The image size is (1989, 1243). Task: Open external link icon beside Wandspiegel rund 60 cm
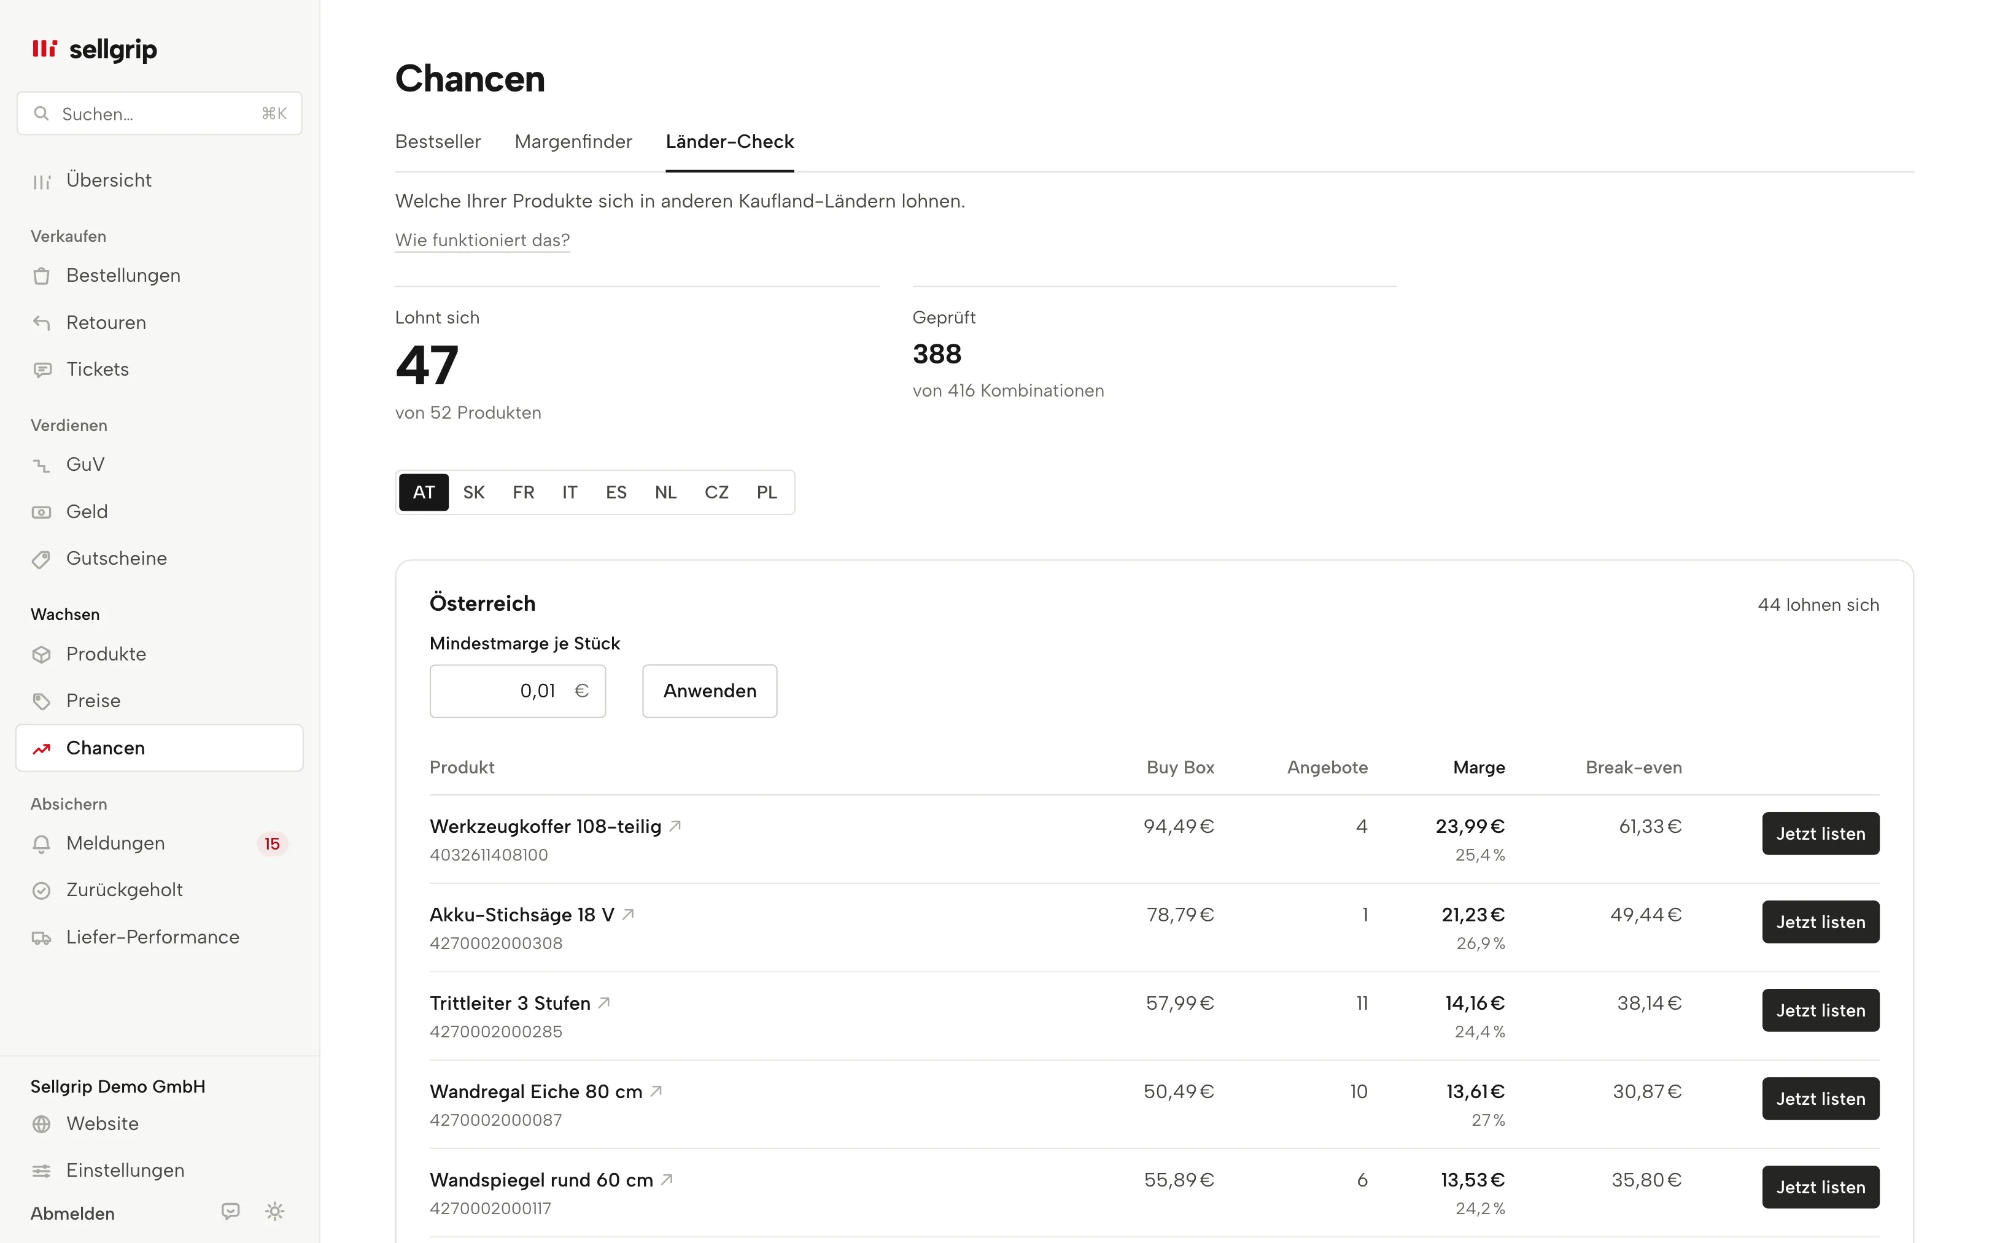[667, 1179]
